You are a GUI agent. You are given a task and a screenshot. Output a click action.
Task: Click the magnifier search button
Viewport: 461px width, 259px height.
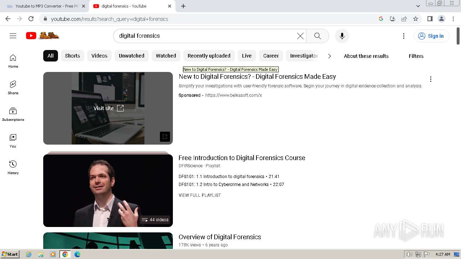pyautogui.click(x=317, y=36)
